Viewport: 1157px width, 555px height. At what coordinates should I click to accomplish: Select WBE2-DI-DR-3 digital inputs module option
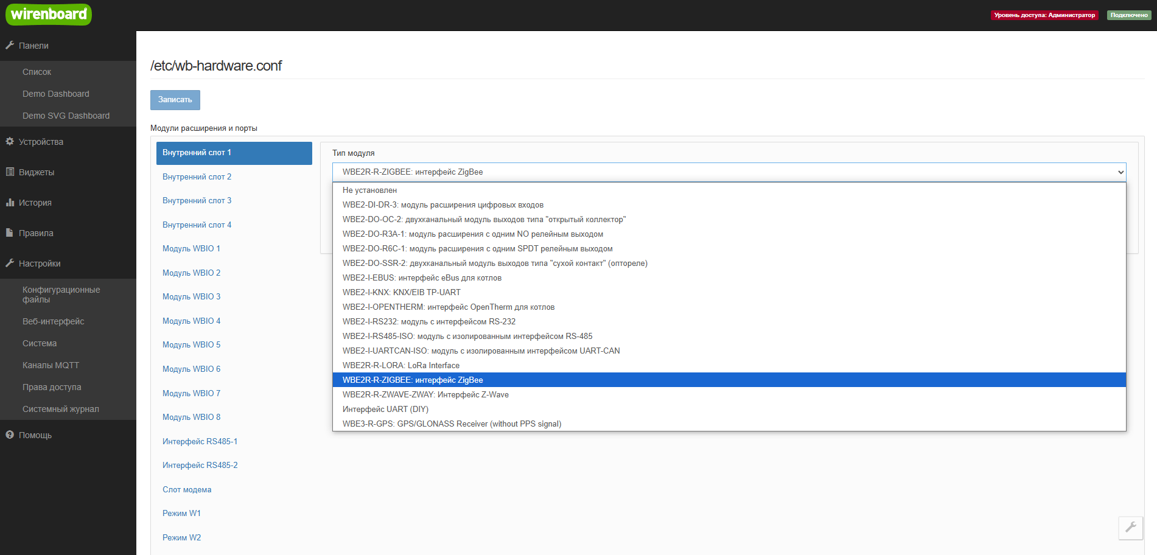click(729, 205)
